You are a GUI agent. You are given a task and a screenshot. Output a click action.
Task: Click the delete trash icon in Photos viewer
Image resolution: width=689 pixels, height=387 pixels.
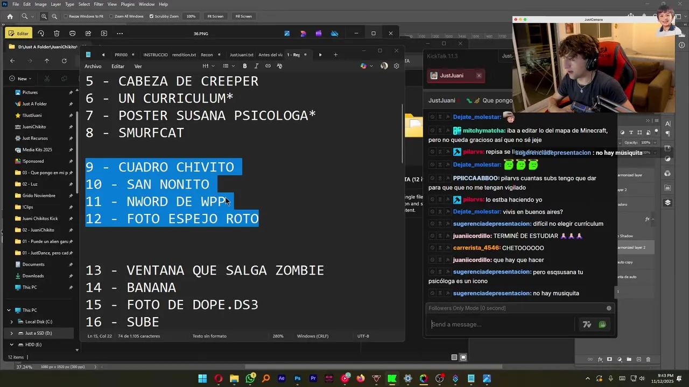coord(57,33)
